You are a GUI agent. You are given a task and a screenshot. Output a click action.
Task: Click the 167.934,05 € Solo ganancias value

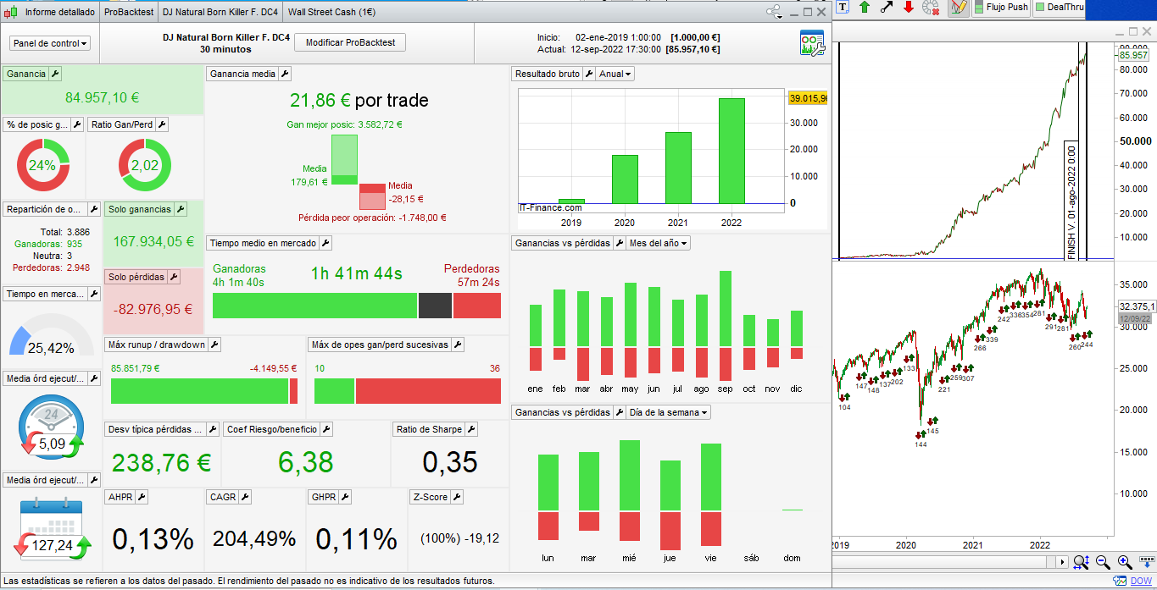point(153,241)
